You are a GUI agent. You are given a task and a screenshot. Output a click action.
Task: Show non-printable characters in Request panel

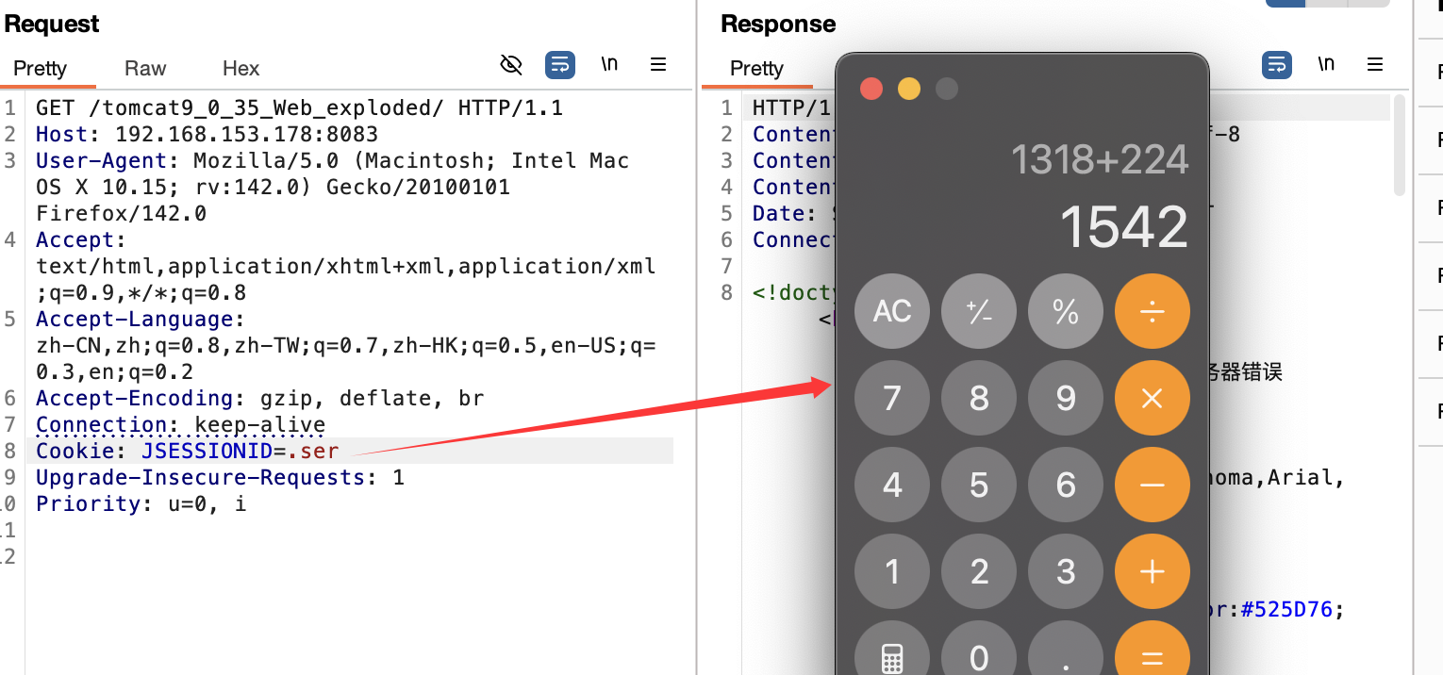click(609, 64)
